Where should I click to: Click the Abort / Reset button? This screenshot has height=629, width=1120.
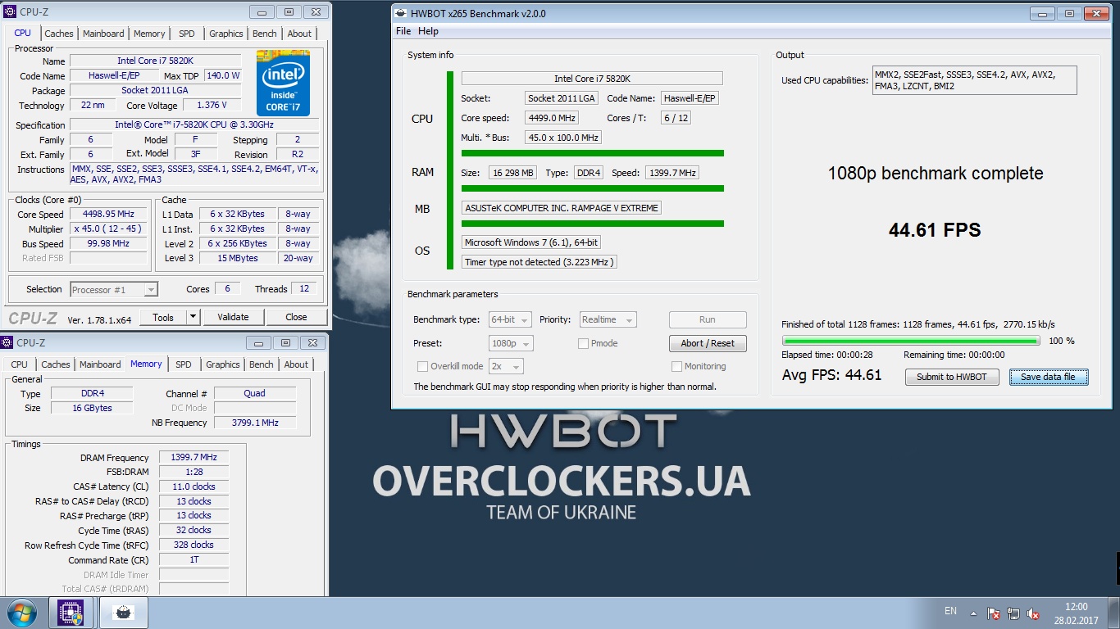[x=708, y=343]
